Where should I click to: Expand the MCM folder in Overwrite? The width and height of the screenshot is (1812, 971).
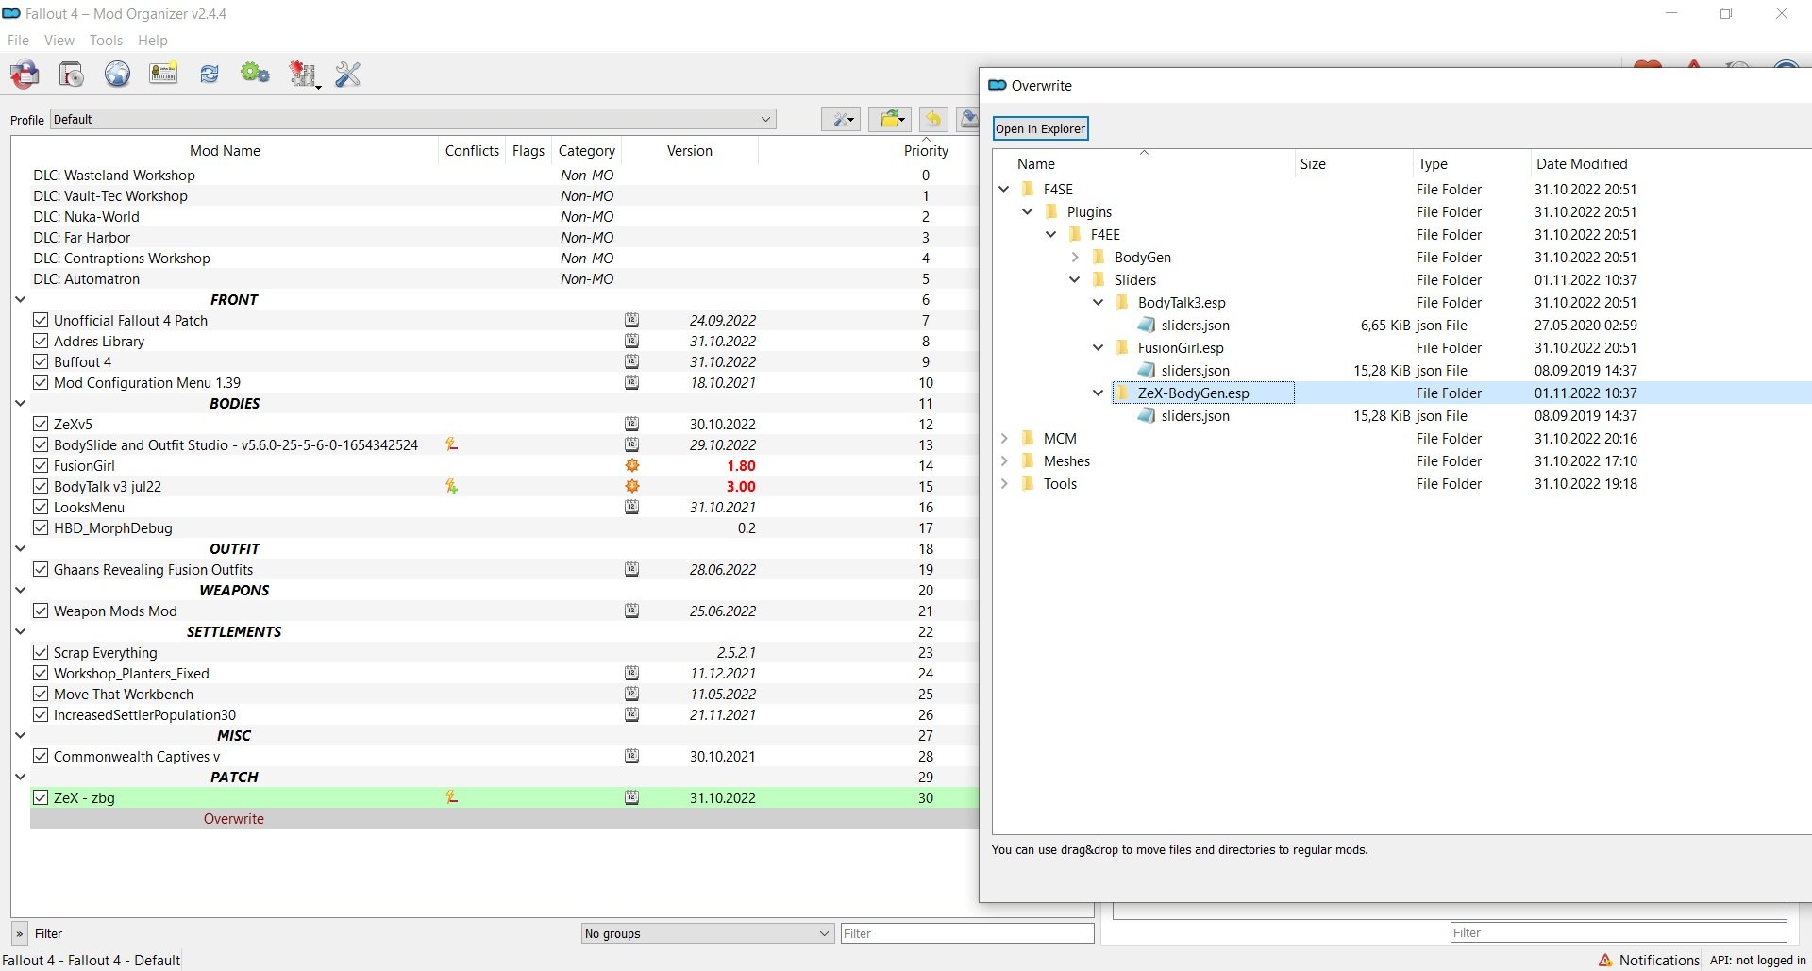pyautogui.click(x=1004, y=438)
